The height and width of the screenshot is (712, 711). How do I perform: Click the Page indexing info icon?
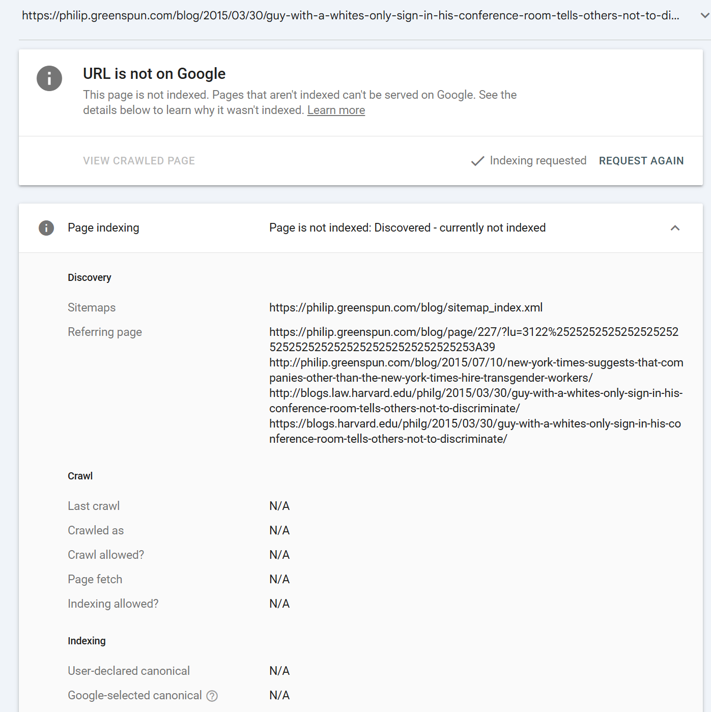[x=46, y=228]
